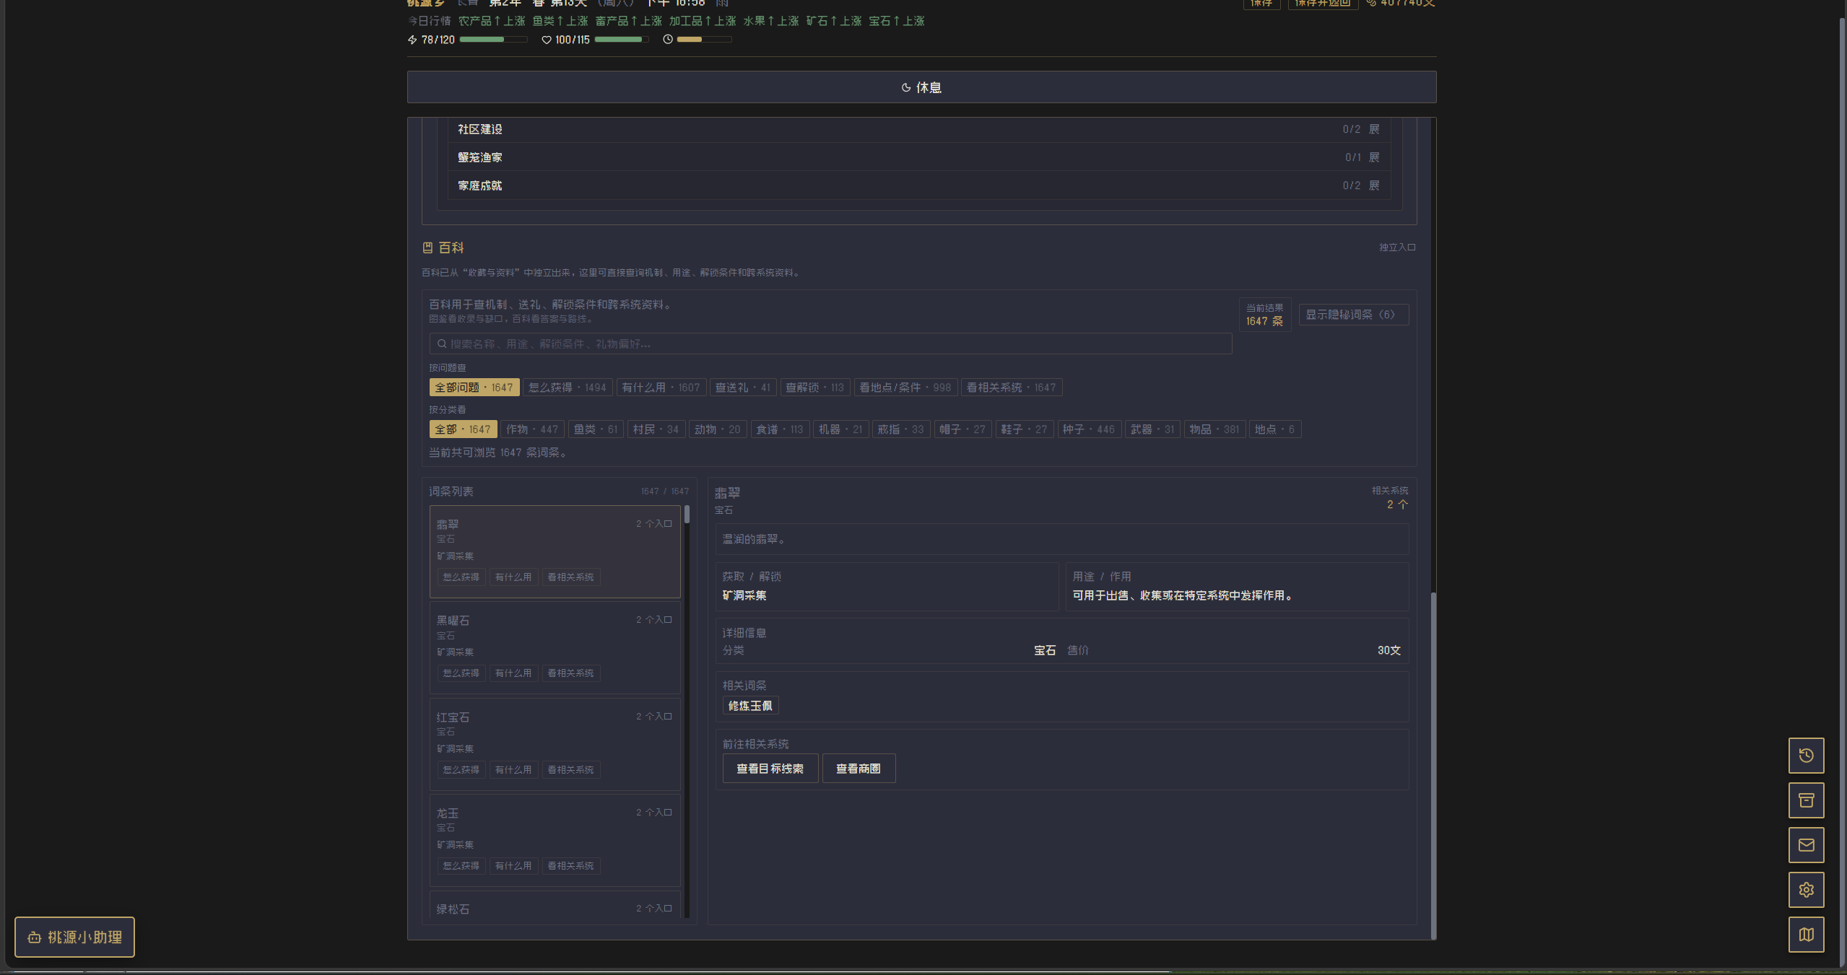Screen dimensions: 1847x975
Task: Click the moon icon on 休息 bar
Action: 905,87
